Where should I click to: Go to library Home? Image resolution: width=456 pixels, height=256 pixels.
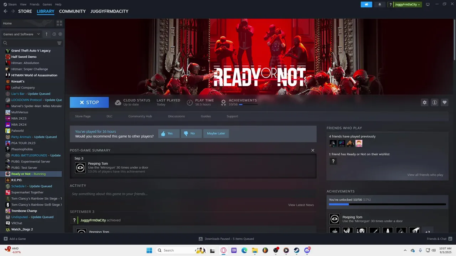[28, 23]
